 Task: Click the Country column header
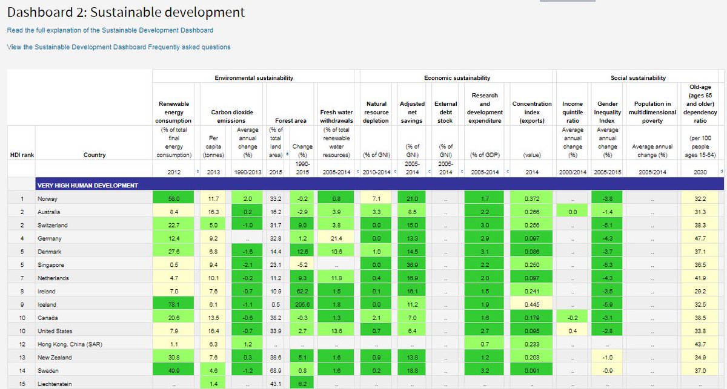pyautogui.click(x=94, y=155)
